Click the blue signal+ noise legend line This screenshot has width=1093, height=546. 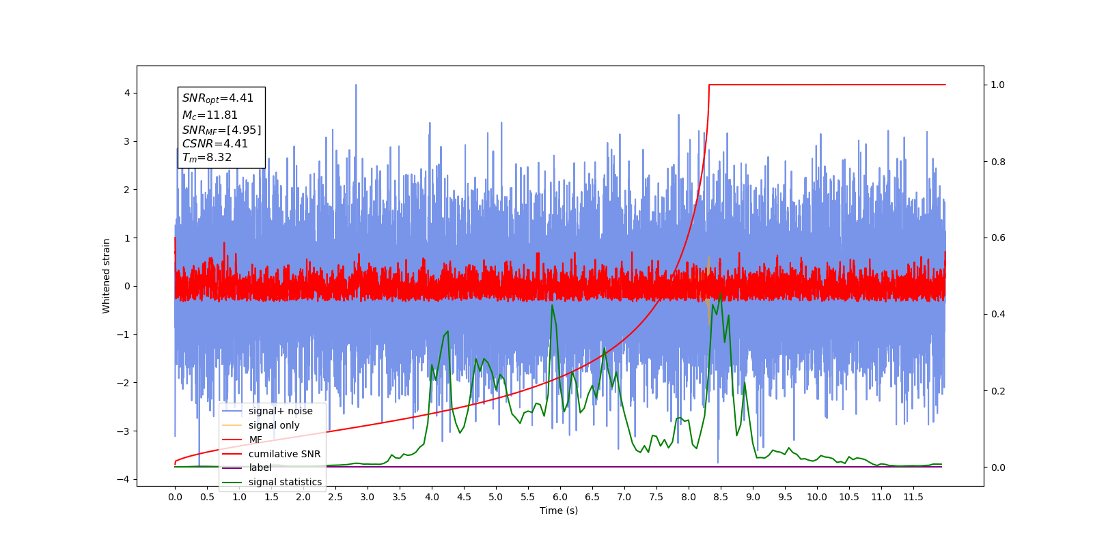click(232, 411)
